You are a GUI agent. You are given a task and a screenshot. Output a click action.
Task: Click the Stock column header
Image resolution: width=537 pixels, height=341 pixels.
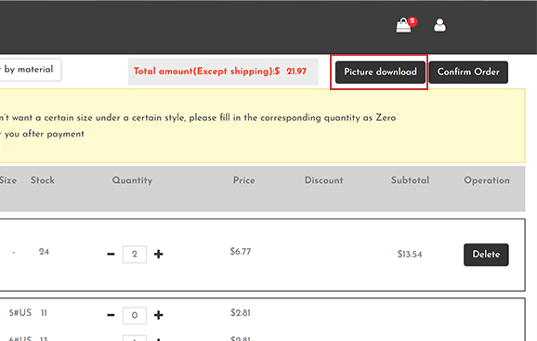point(43,180)
